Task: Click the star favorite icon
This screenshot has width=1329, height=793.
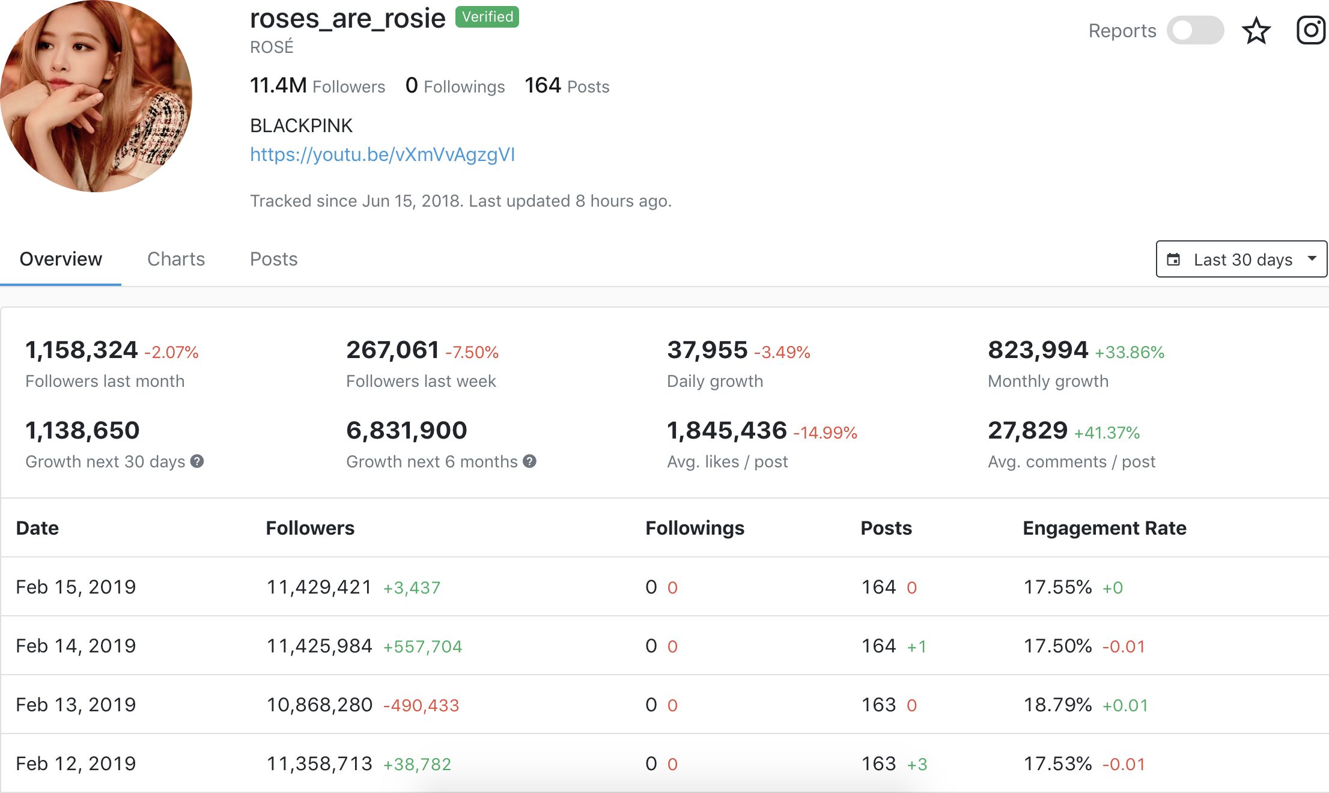Action: [1256, 31]
